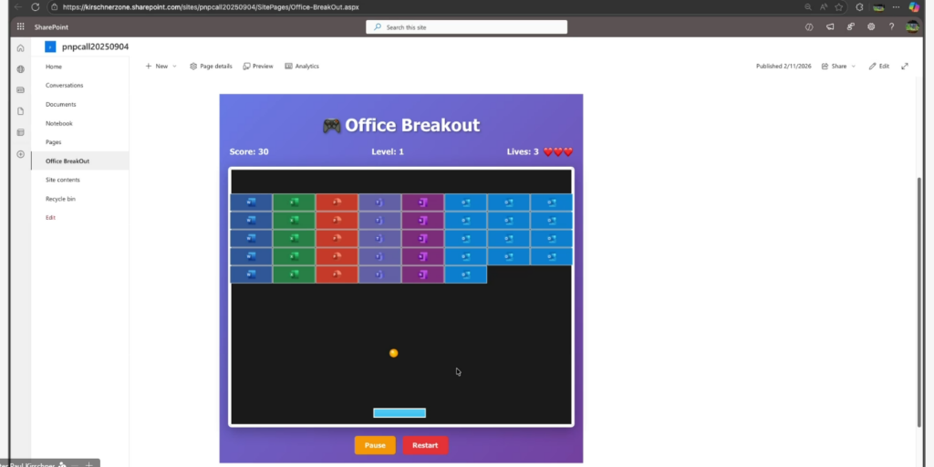
Task: Click the browser extensions icon
Action: pos(859,7)
